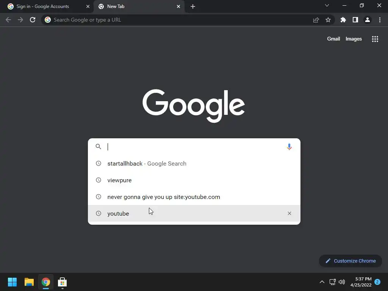The height and width of the screenshot is (291, 388).
Task: Share this page icon in address bar
Action: 316,20
